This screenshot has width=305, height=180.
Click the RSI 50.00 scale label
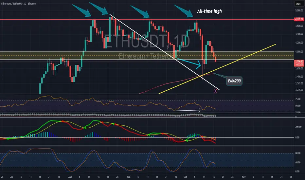point(298,106)
